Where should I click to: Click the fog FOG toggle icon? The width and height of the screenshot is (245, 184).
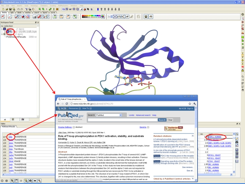point(64,9)
